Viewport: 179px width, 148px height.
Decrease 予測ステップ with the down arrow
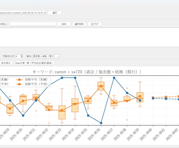click(x=22, y=57)
